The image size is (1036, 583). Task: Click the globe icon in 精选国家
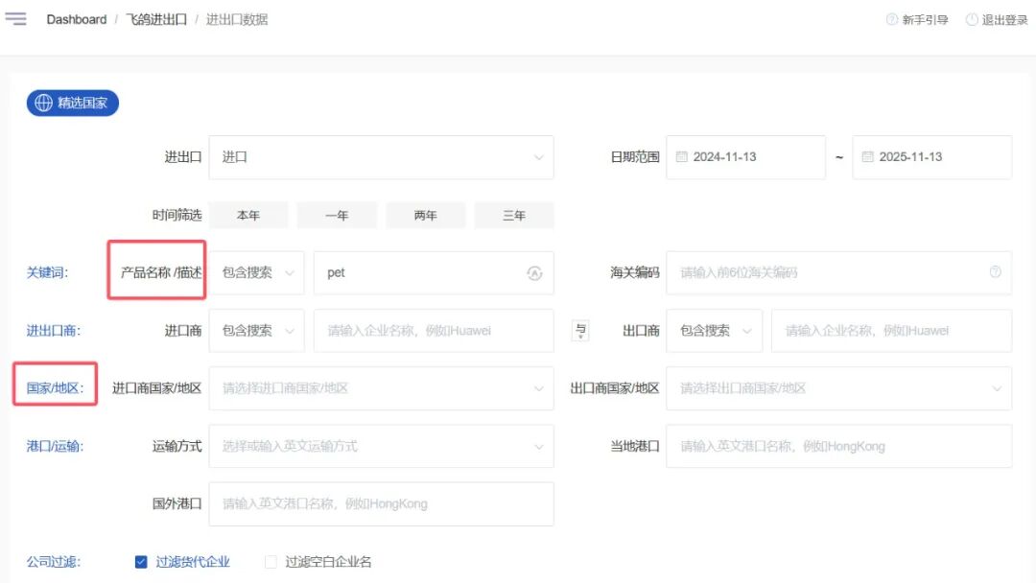point(43,103)
